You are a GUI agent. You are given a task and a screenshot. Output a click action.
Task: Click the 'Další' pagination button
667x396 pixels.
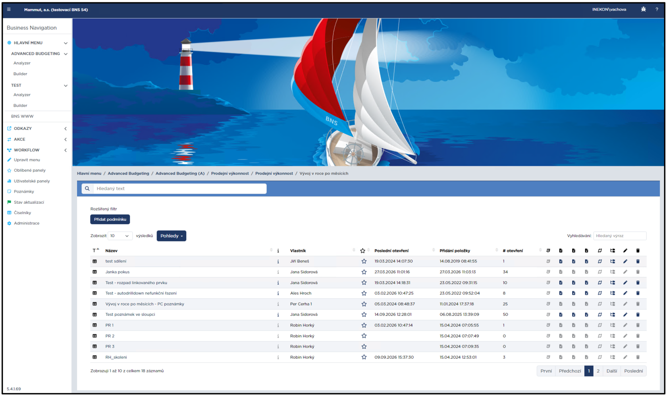pyautogui.click(x=612, y=371)
